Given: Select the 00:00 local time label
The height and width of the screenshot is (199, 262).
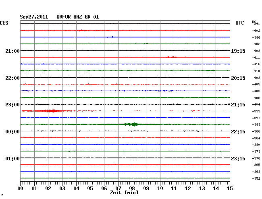Looking at the screenshot, I should (12, 132).
